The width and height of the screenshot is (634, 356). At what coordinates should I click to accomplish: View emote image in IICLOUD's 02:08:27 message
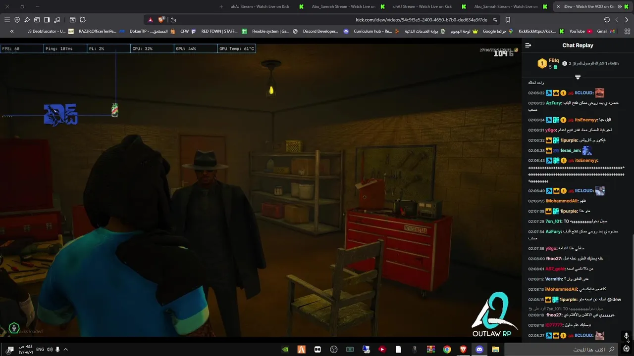coord(599,336)
